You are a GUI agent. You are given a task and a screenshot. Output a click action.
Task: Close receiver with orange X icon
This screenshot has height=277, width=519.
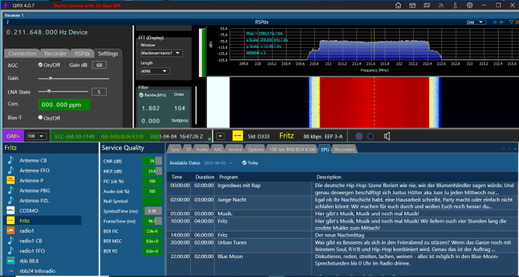pos(517,22)
